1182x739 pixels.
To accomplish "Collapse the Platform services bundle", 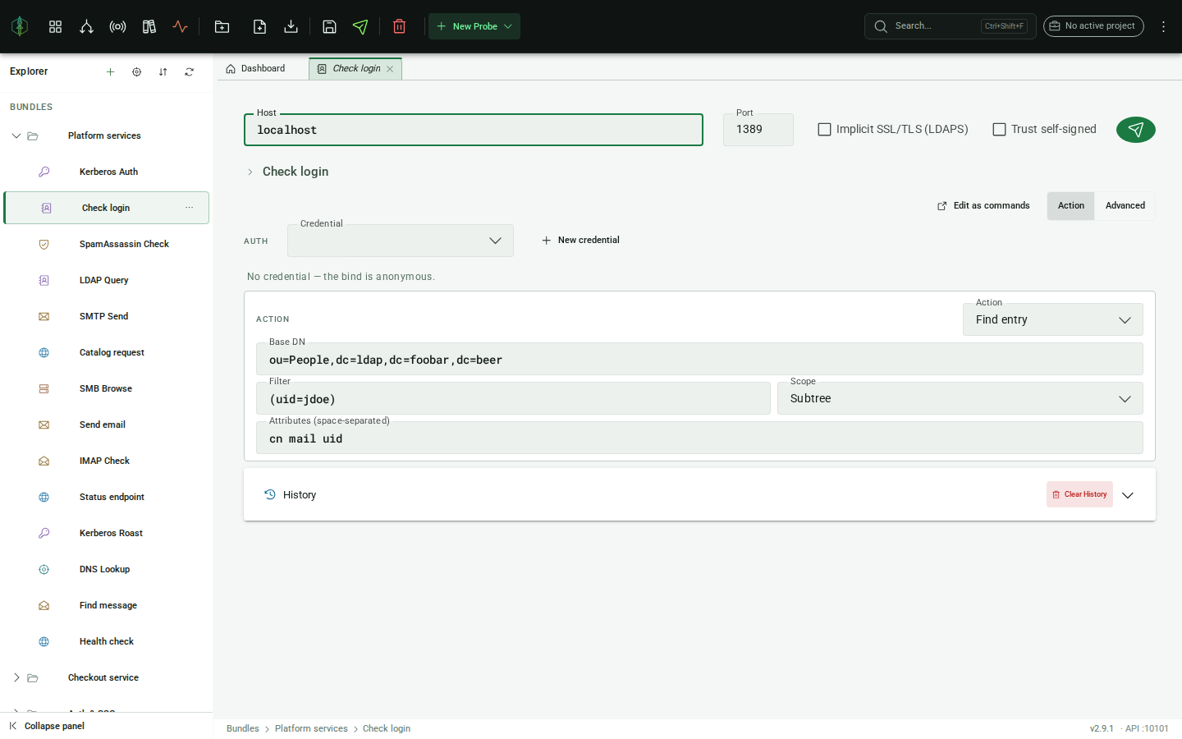I will coord(16,135).
